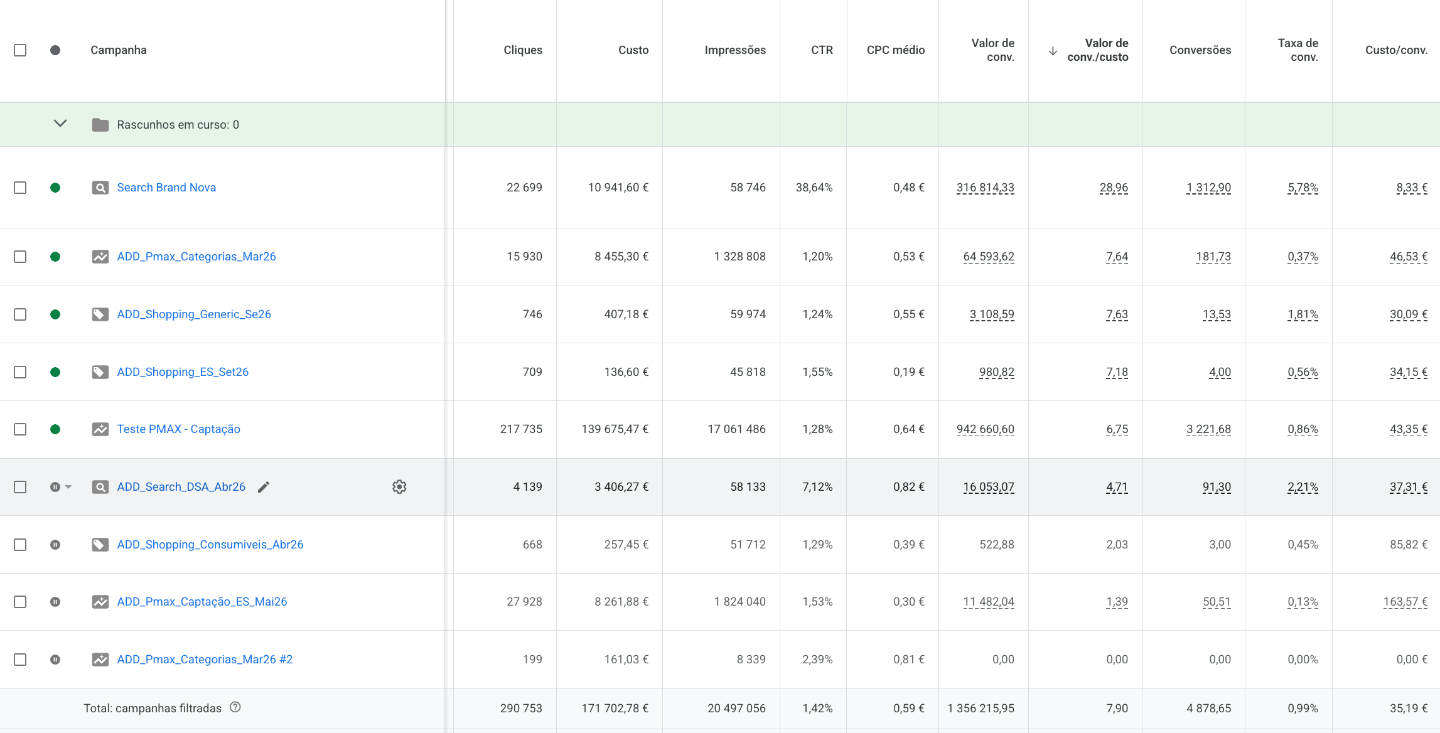Click the search icon beside ADD_Search_DSA_Abr26
The height and width of the screenshot is (733, 1440).
coord(100,487)
